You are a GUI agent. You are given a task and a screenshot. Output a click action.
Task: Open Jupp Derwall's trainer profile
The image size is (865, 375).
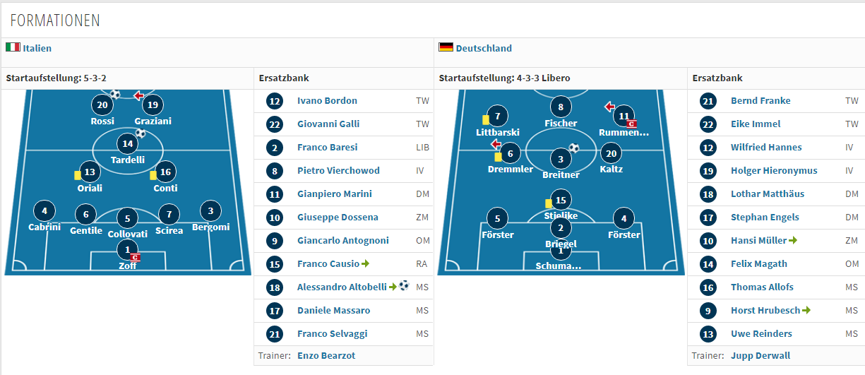tap(760, 356)
